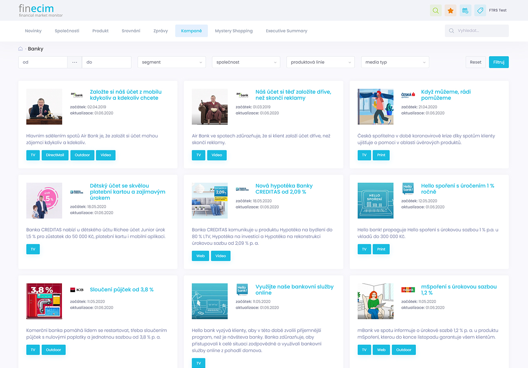Click Web tag on the mSpoření card

381,350
